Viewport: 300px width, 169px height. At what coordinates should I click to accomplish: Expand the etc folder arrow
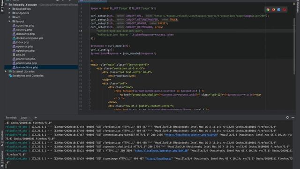tap(9, 17)
